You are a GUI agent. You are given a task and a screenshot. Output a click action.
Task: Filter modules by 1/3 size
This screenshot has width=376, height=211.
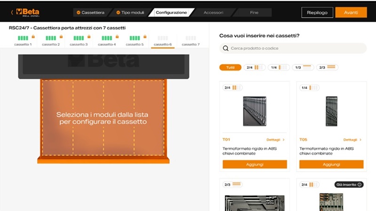pos(303,68)
